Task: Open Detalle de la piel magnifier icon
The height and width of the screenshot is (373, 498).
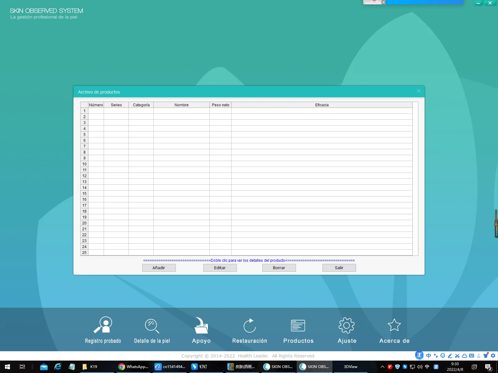Action: [152, 326]
